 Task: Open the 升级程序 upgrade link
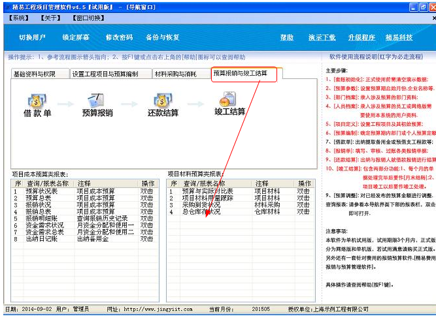click(361, 37)
